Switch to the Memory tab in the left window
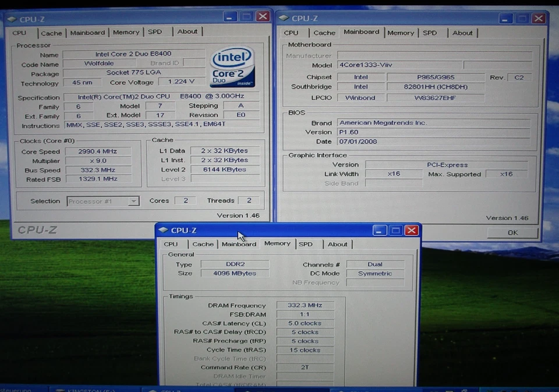 126,32
